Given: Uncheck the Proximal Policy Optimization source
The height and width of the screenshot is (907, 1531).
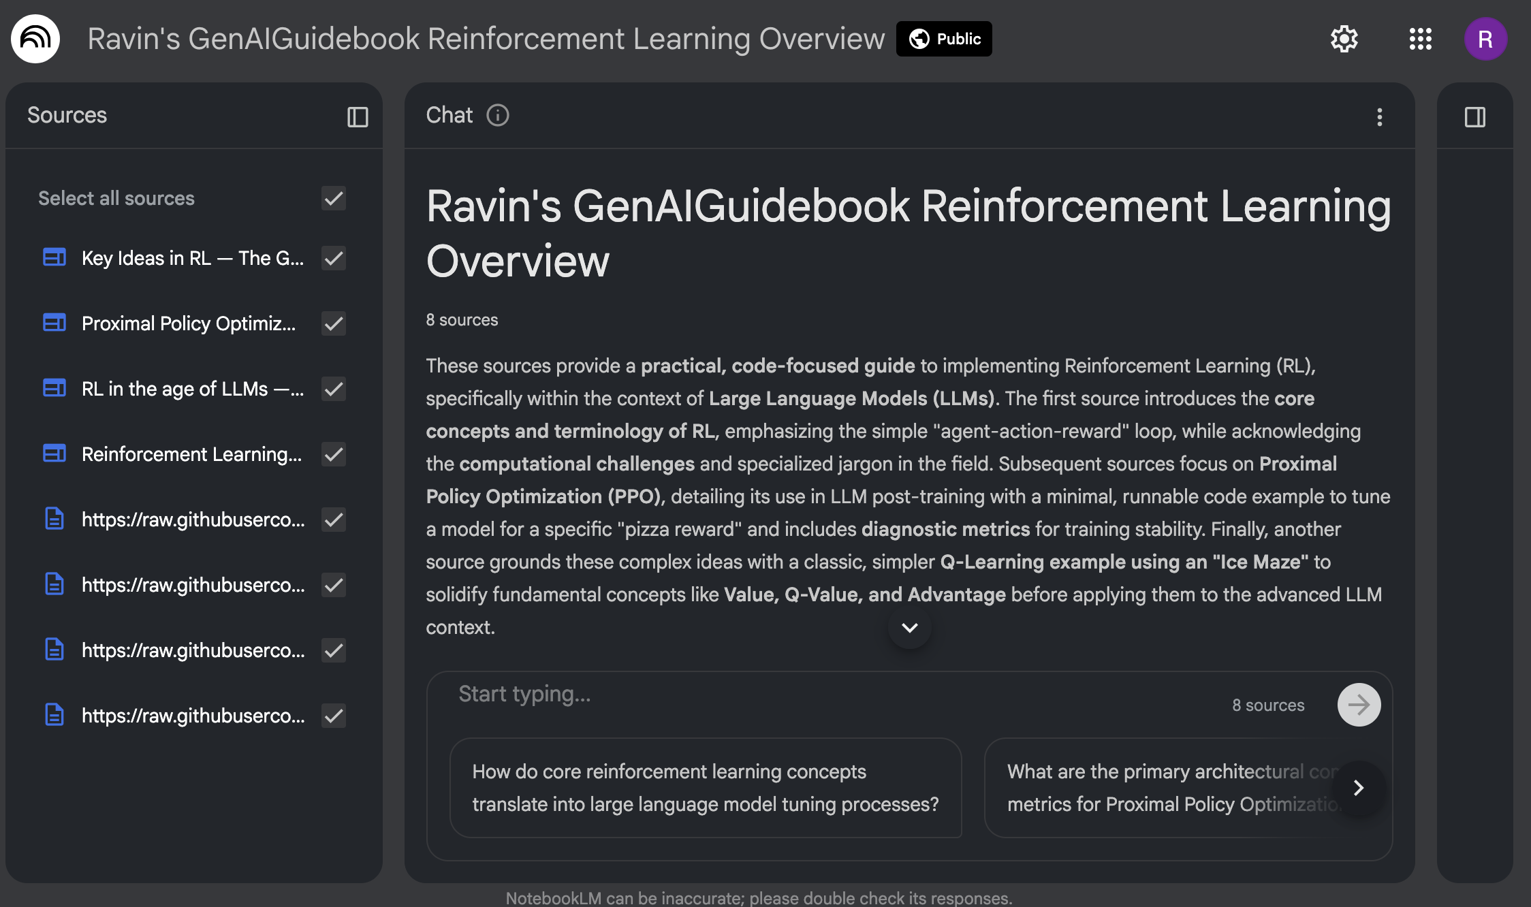Looking at the screenshot, I should pyautogui.click(x=334, y=323).
